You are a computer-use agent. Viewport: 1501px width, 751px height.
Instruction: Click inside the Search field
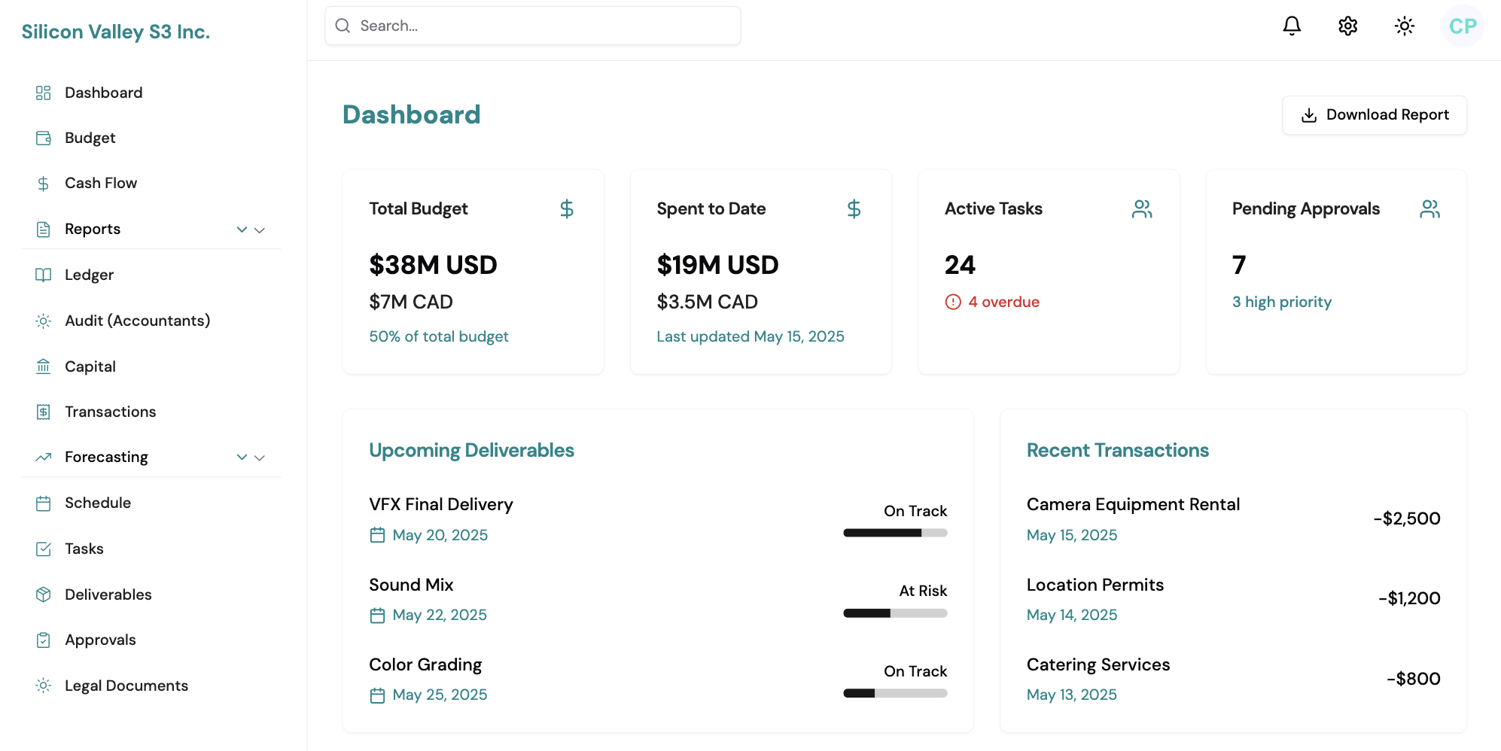[x=532, y=25]
